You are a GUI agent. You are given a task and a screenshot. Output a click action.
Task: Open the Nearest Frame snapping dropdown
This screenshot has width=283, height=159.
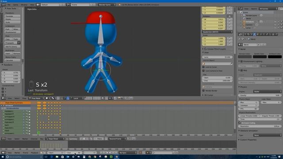[117, 139]
